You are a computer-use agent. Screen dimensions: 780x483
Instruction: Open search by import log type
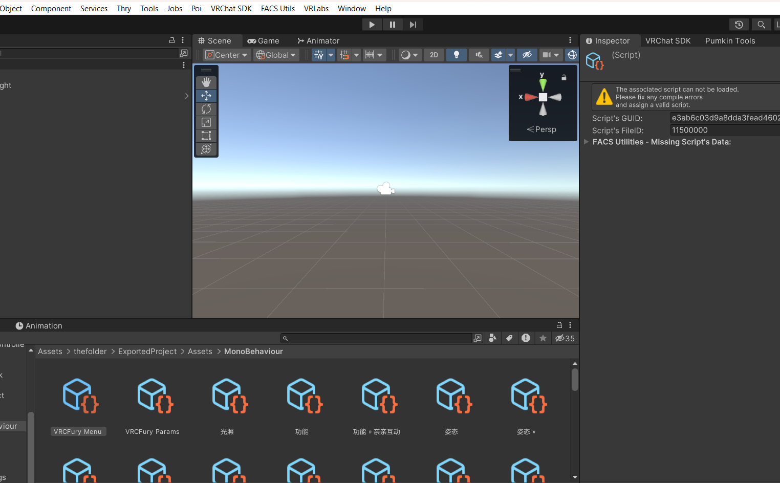[x=526, y=338]
